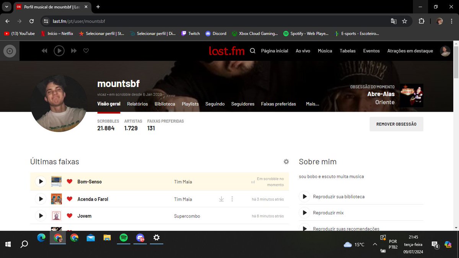
Task: Open the Twitch bookmark
Action: click(190, 34)
